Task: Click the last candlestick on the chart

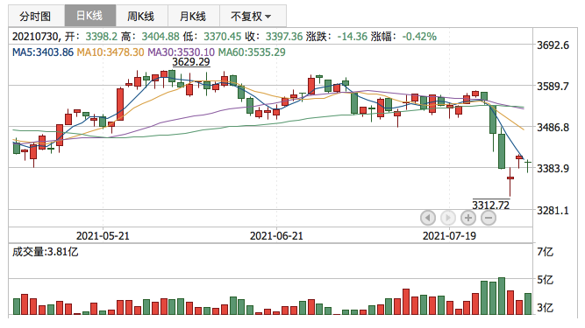Action: point(527,165)
